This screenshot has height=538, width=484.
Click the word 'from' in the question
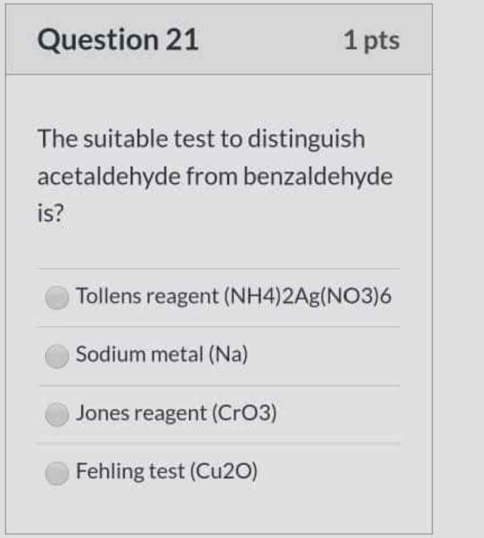pos(212,176)
